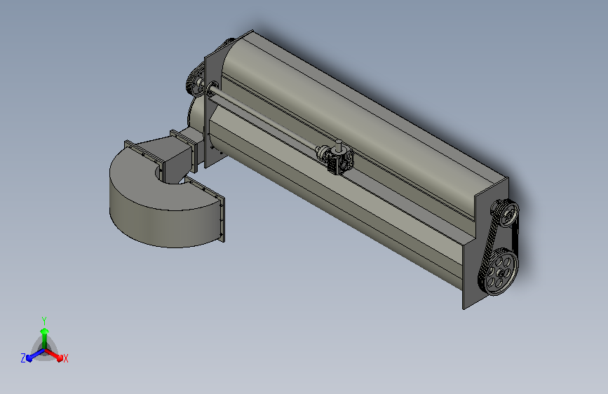Select the small upper pulley on the right end plate
Screen dimensions: 608x394
(x=508, y=213)
